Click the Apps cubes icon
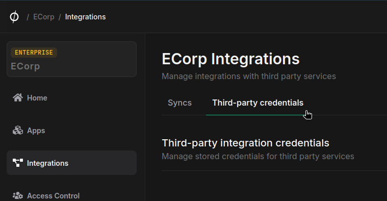Screen dimensions: 387x201 click(x=18, y=131)
